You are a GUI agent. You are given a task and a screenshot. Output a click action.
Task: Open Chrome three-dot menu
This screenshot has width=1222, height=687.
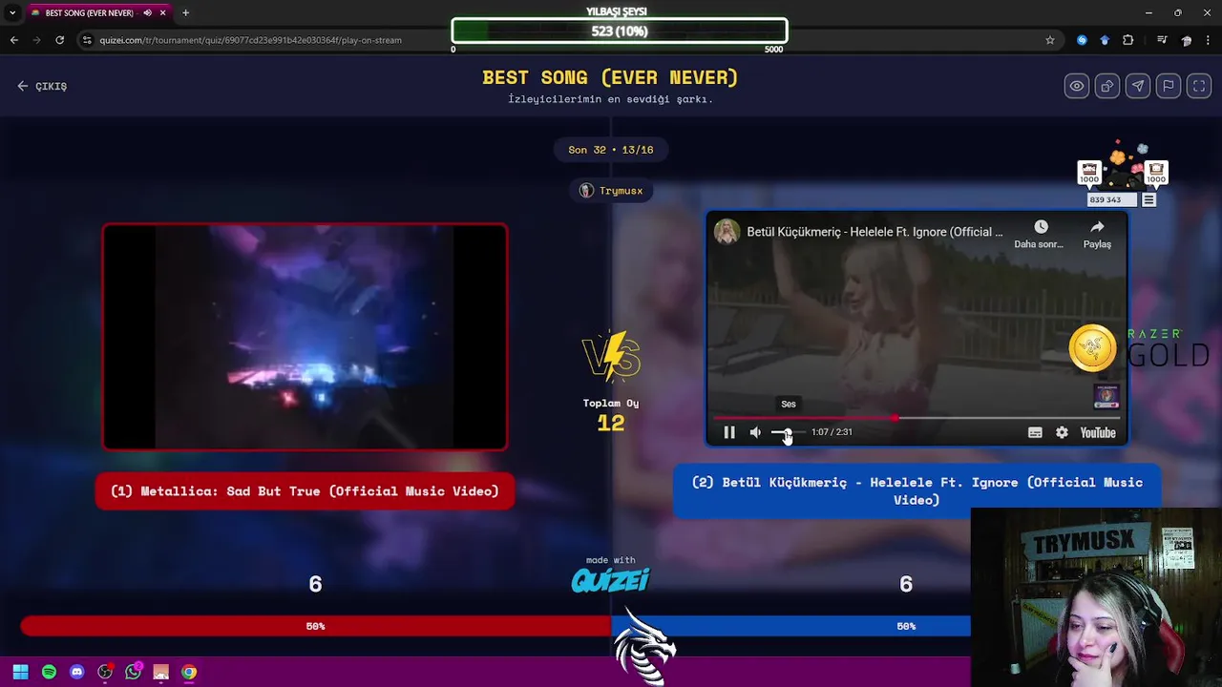pyautogui.click(x=1210, y=40)
